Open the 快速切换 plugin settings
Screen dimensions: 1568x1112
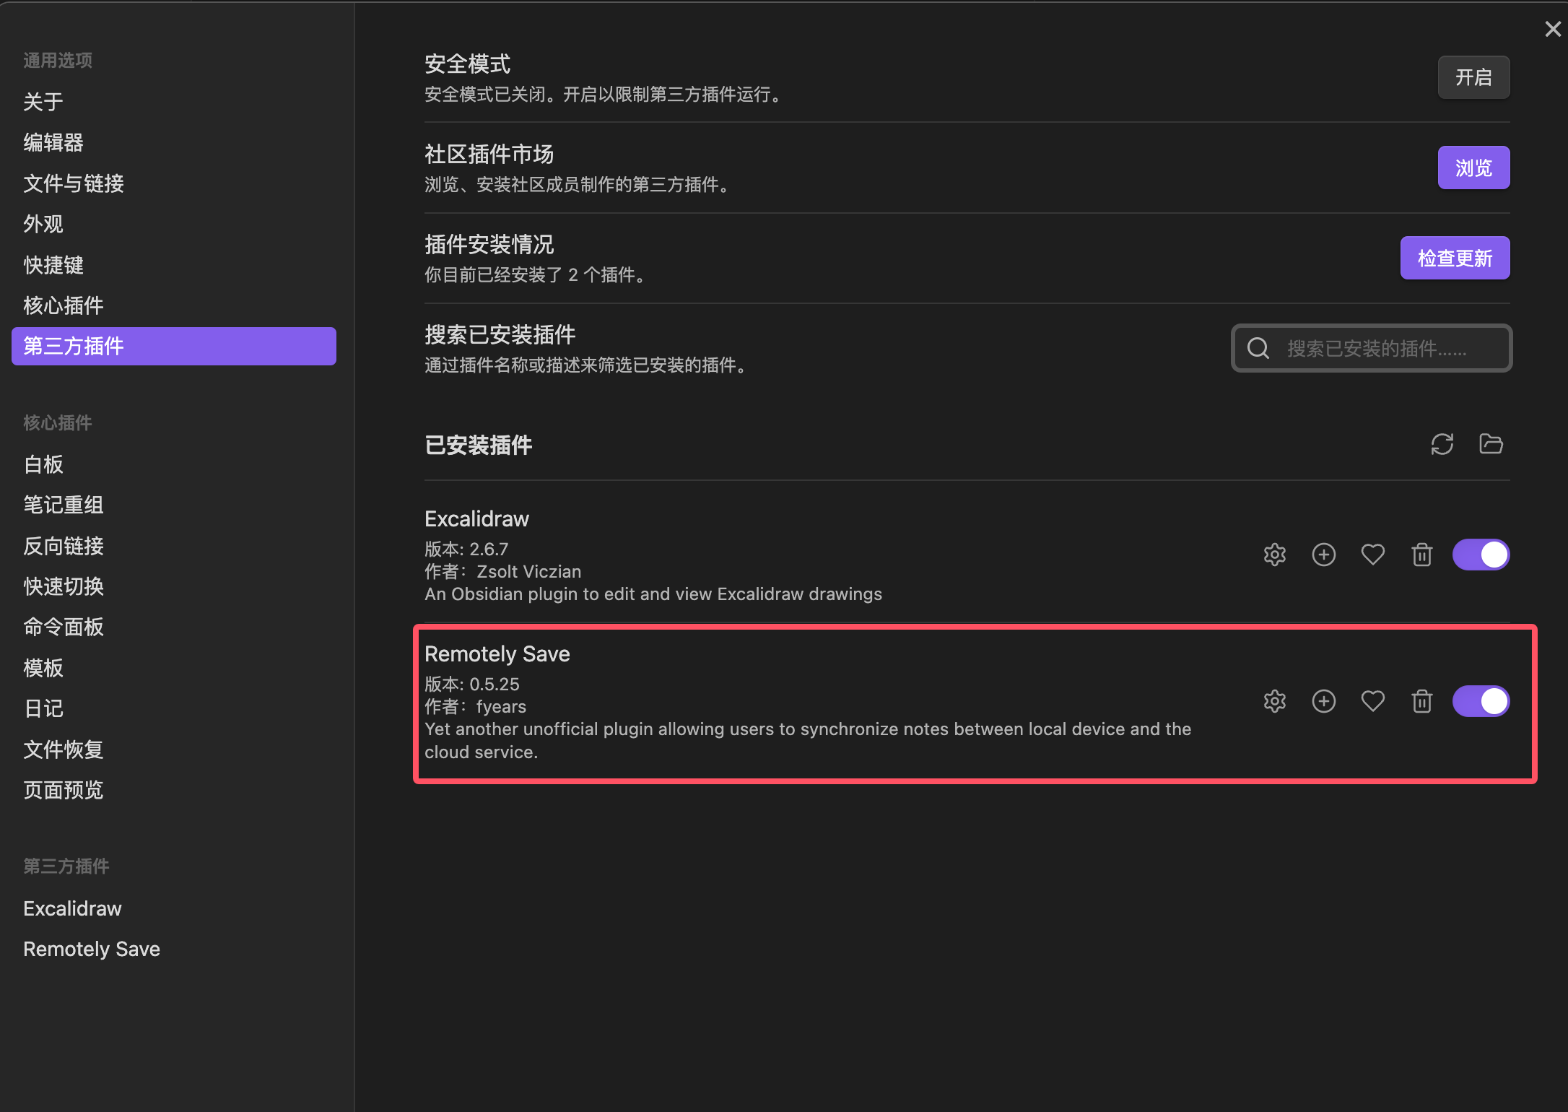click(174, 586)
